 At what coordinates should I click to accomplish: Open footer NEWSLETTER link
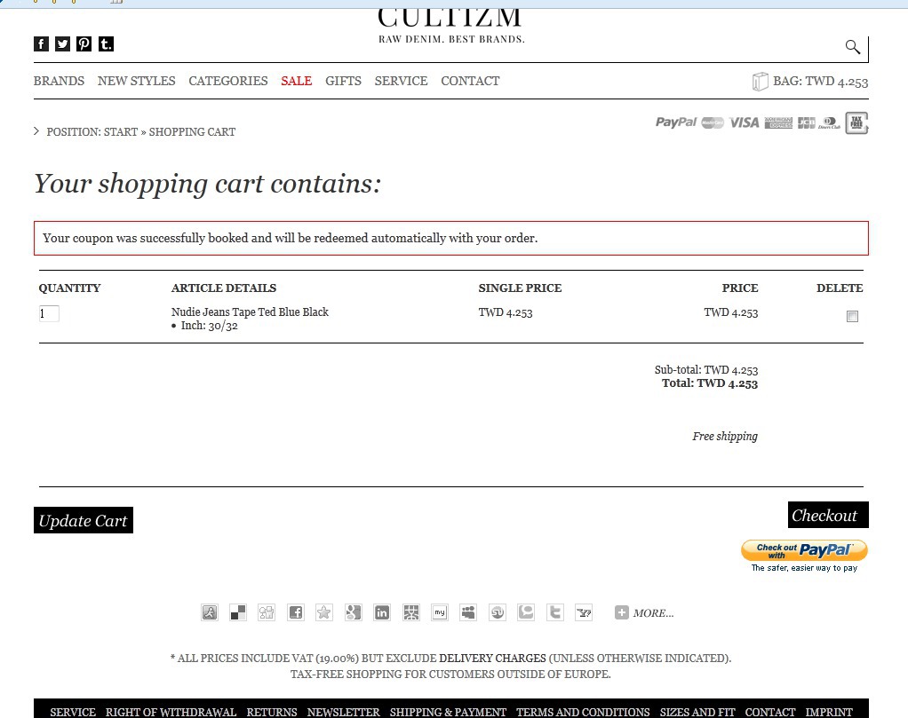pyautogui.click(x=344, y=712)
